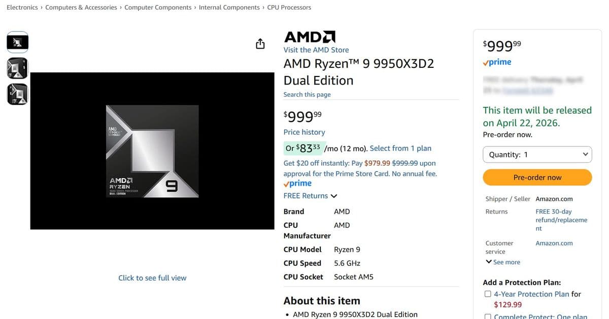Viewport: 609px width, 319px height.
Task: Click the share icon near the product title
Action: point(260,44)
